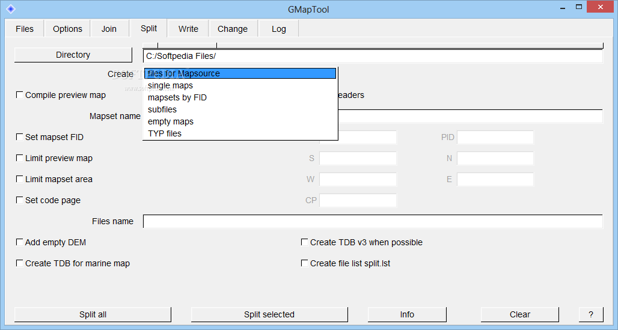Screen dimensions: 618x330
Task: Click the Split all button
Action: click(93, 314)
